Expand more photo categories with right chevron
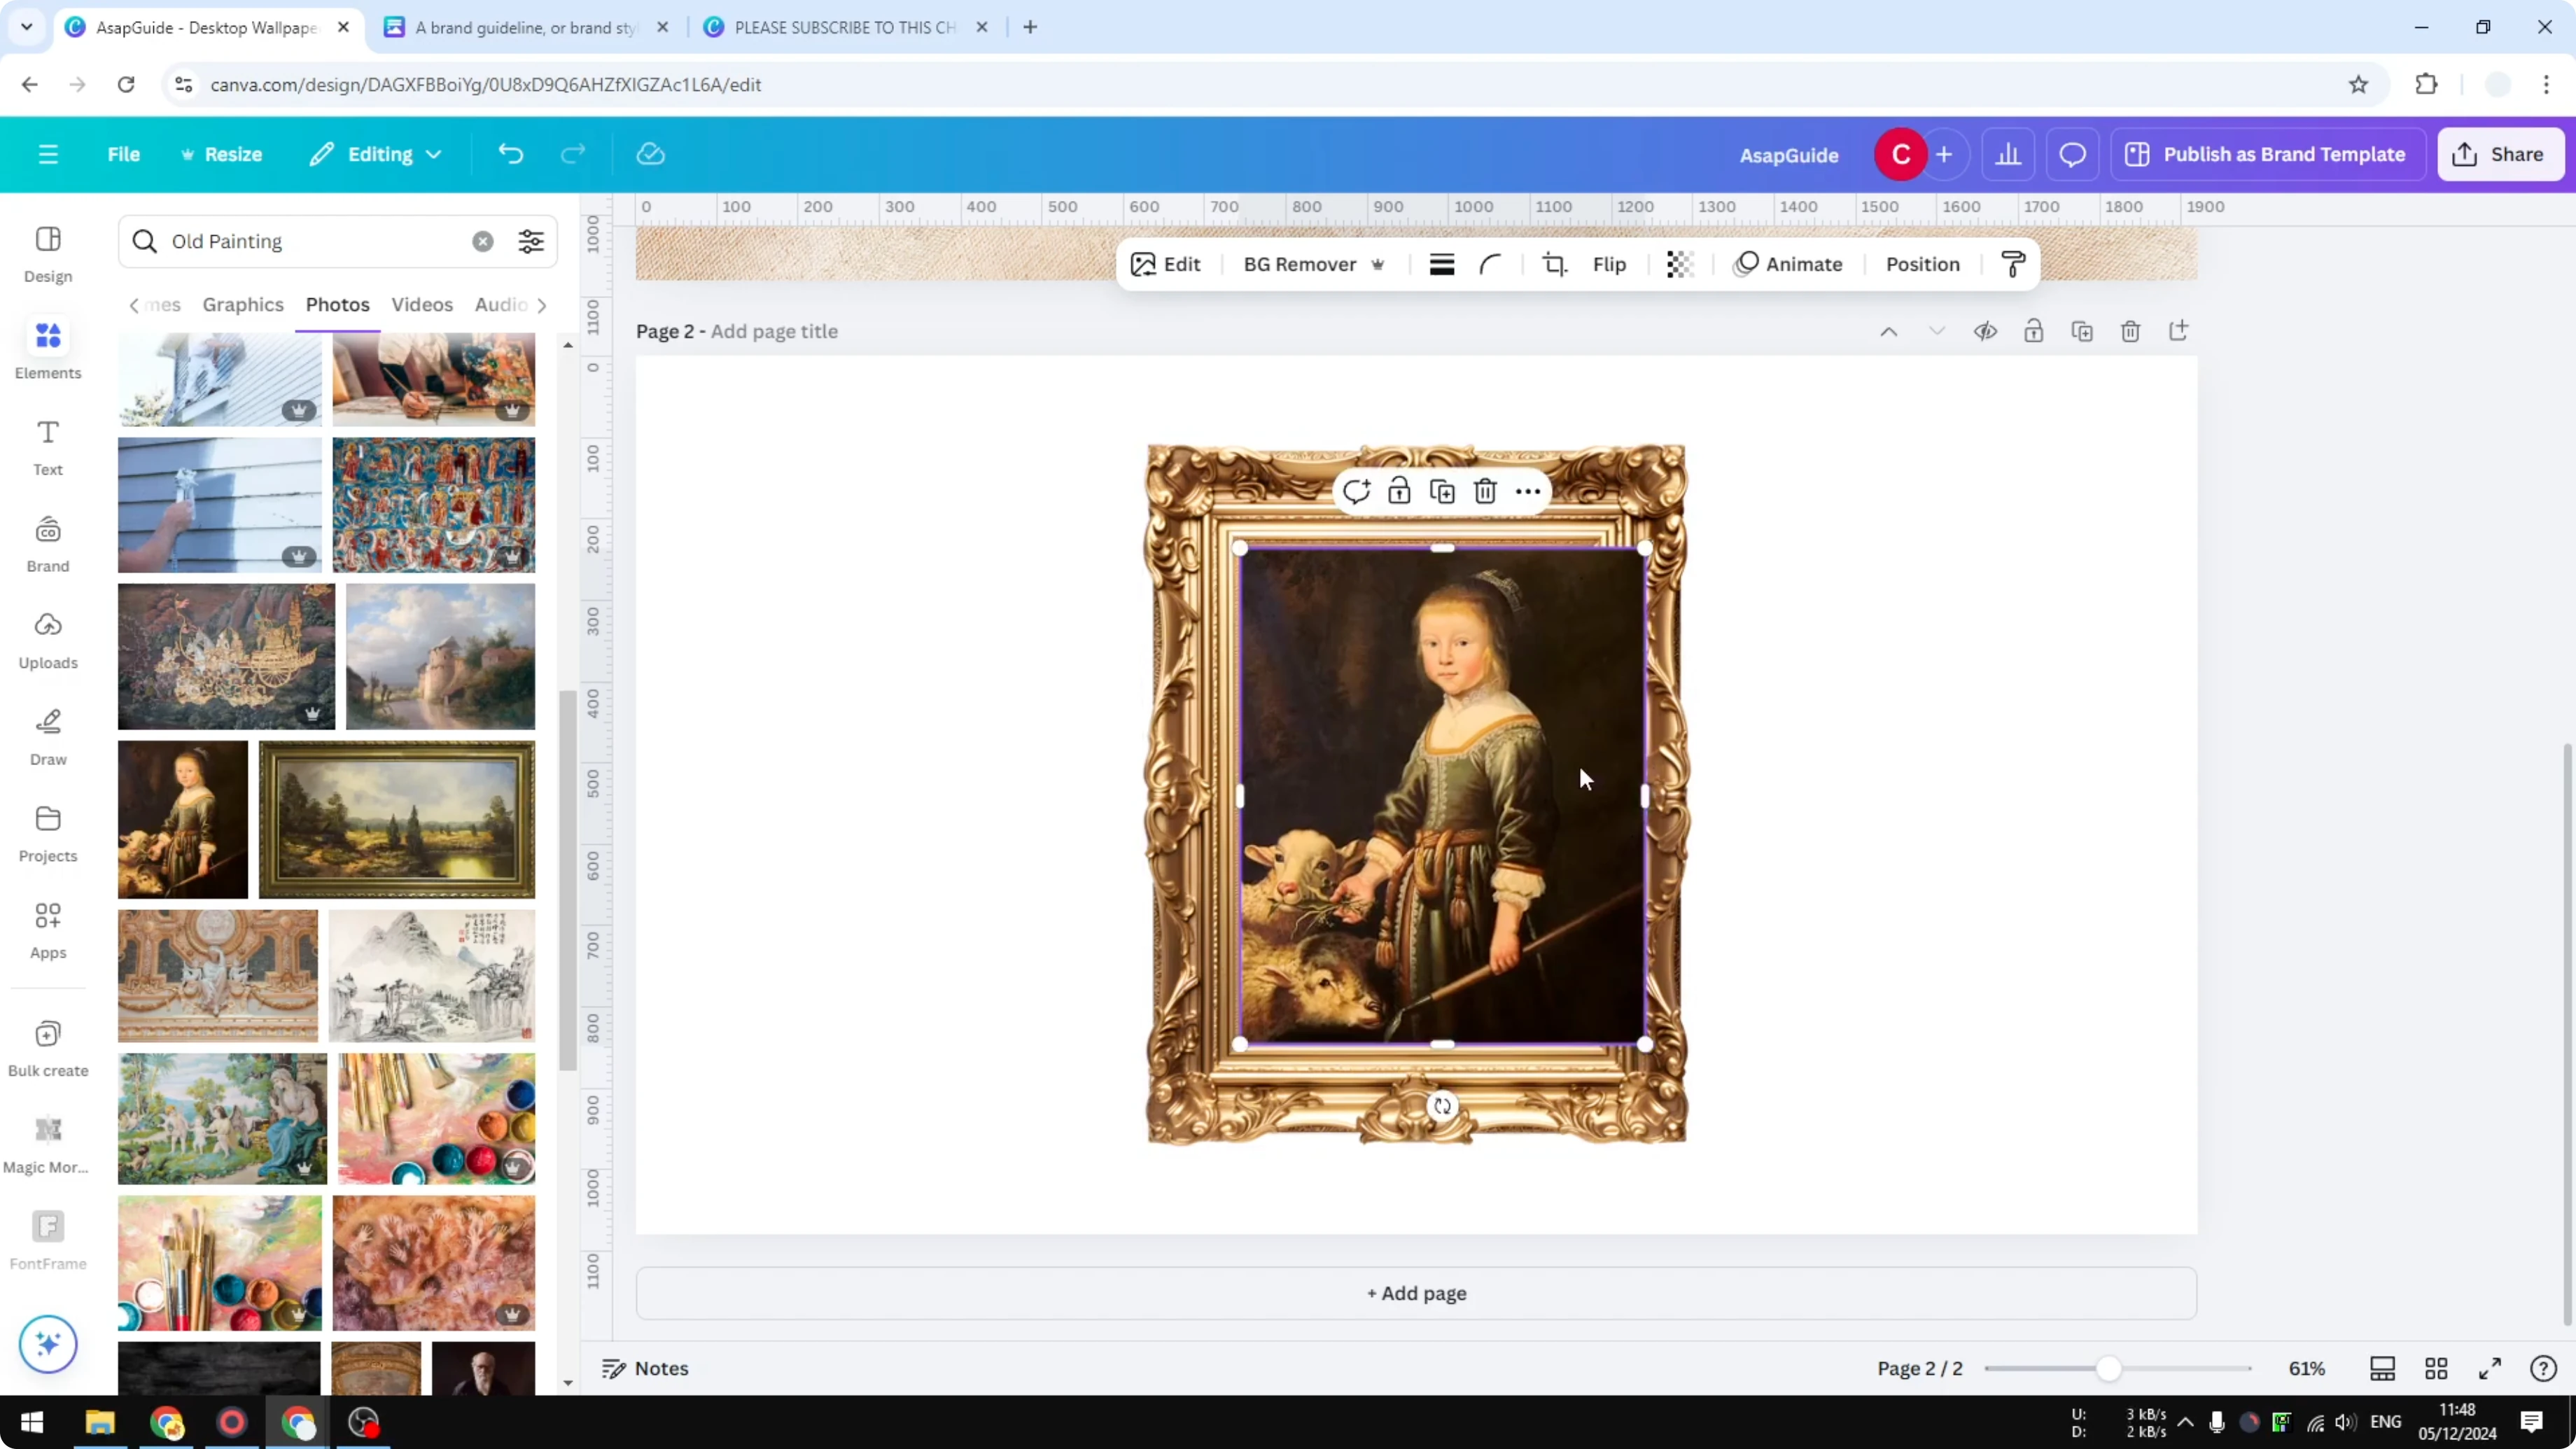Image resolution: width=2576 pixels, height=1449 pixels. (543, 305)
